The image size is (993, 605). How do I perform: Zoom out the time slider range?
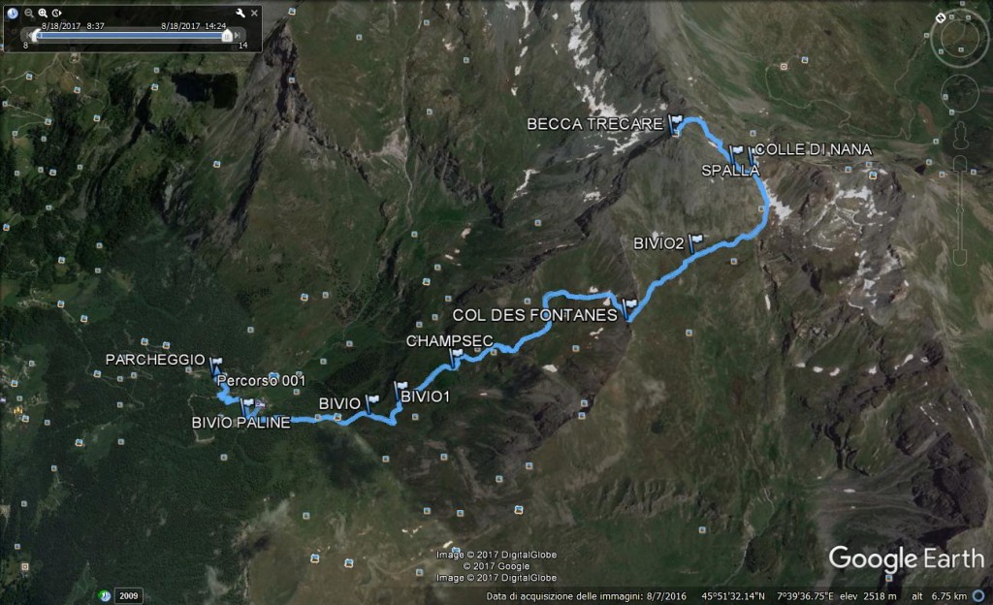tap(29, 13)
